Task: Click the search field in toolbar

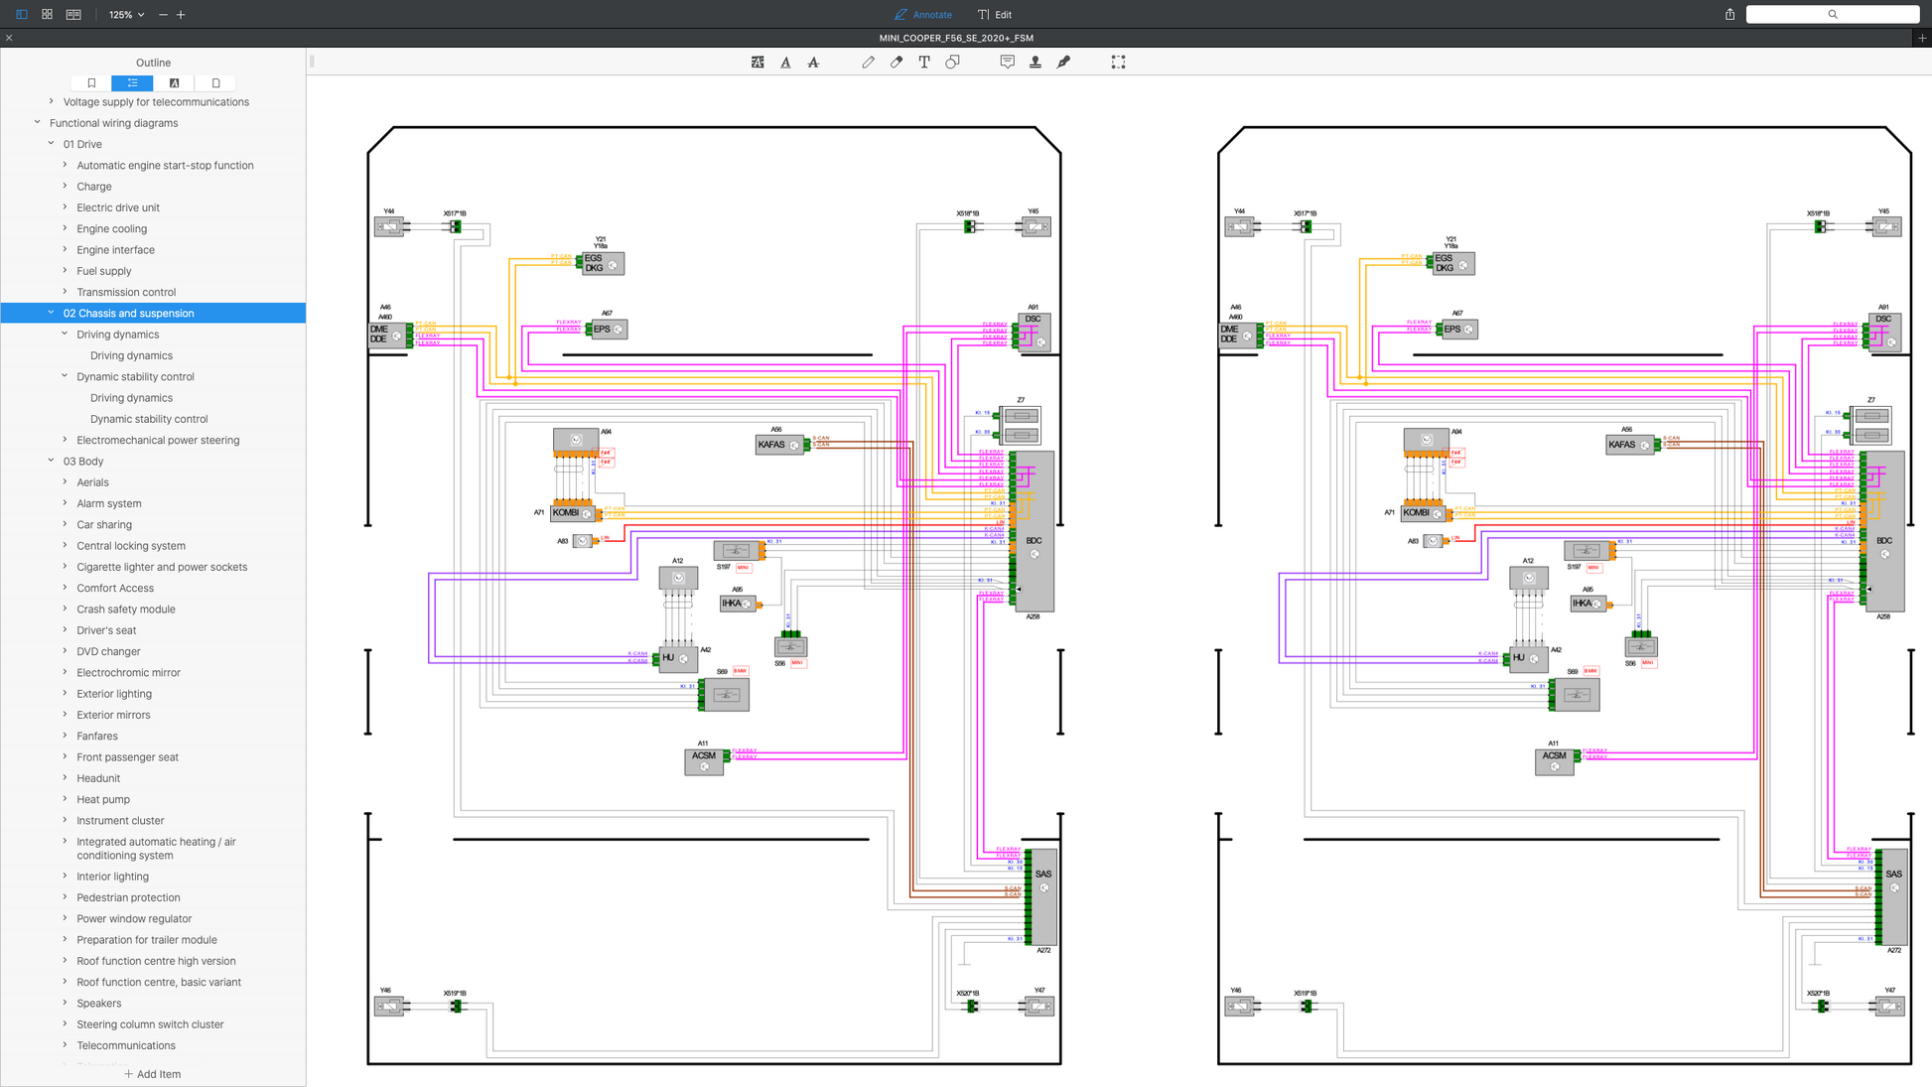Action: [1832, 15]
